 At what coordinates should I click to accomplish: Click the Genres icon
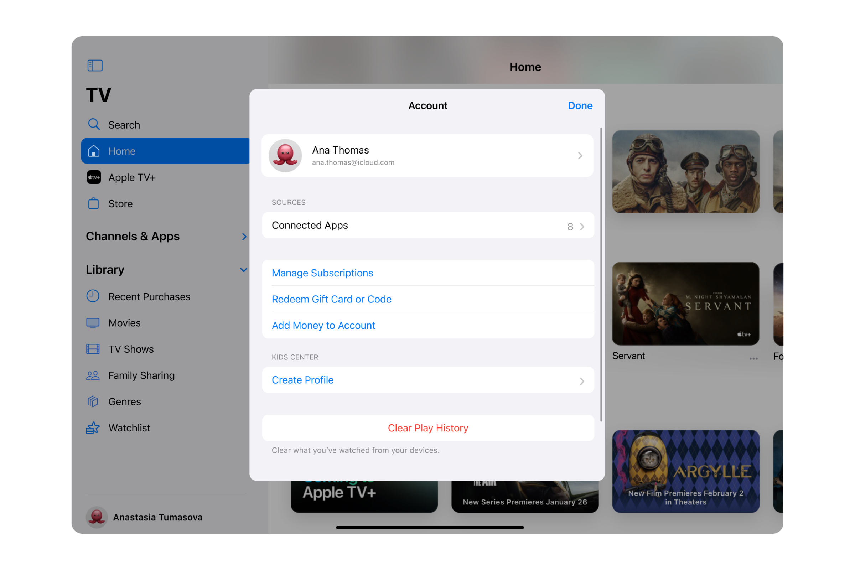[93, 402]
